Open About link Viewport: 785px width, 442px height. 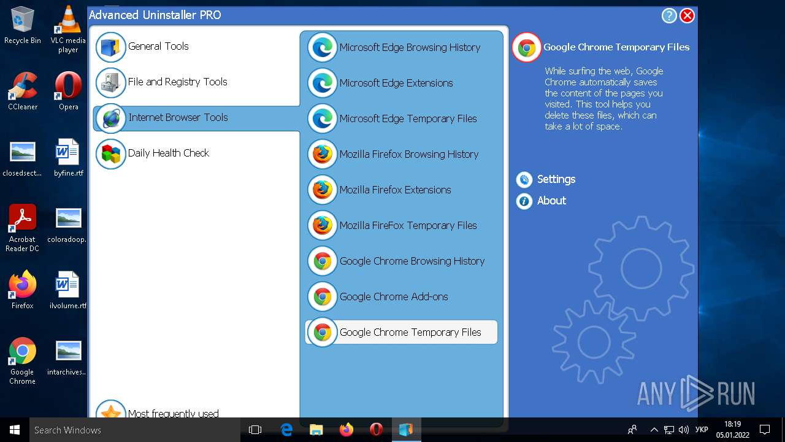pos(551,201)
